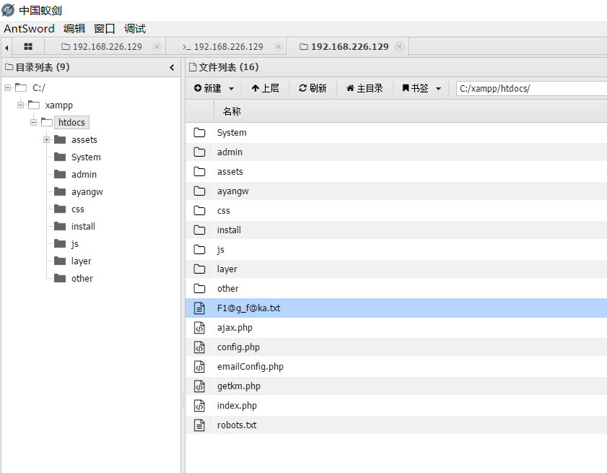607x473 pixels.
Task: Click the 刷新 refresh button
Action: point(313,88)
